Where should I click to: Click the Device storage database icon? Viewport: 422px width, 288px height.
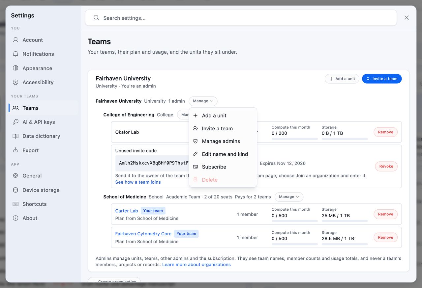(15, 190)
